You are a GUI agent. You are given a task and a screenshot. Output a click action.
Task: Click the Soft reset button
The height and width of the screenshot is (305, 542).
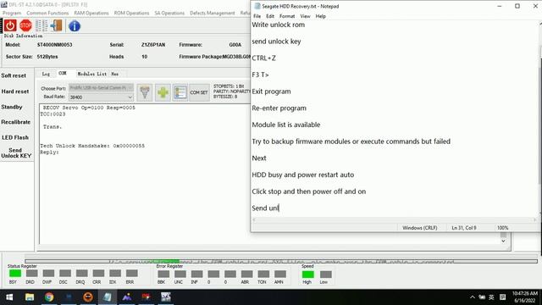tap(14, 75)
